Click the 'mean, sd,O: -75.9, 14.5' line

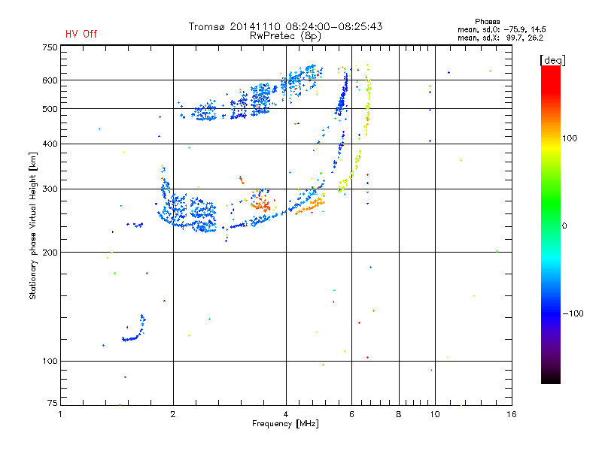(x=501, y=29)
